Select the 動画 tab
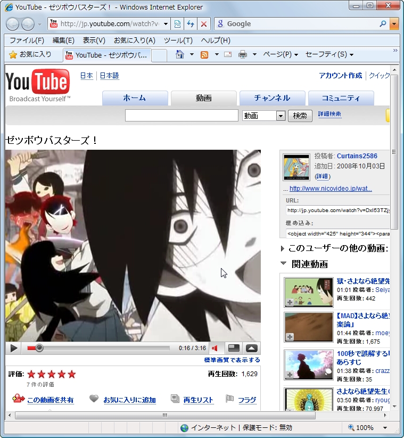The image size is (404, 438). click(204, 98)
